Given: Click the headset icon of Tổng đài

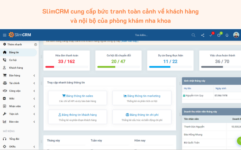Looking at the screenshot, I should point(5,139).
